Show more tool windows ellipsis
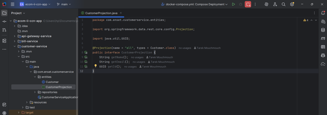The width and height of the screenshot is (327, 115). click(4, 49)
